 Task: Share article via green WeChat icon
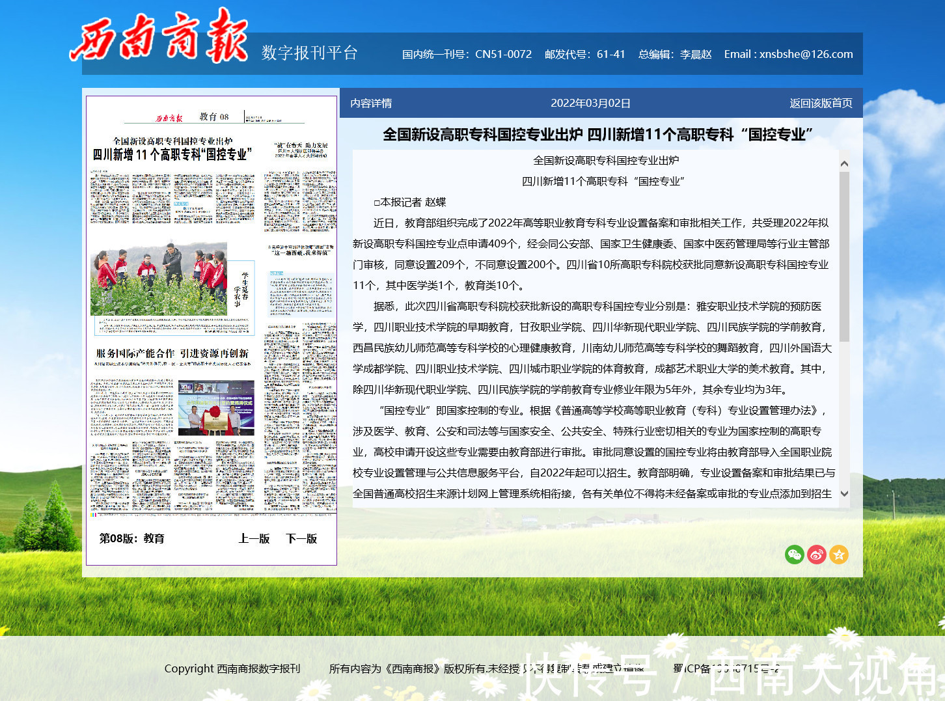click(794, 555)
